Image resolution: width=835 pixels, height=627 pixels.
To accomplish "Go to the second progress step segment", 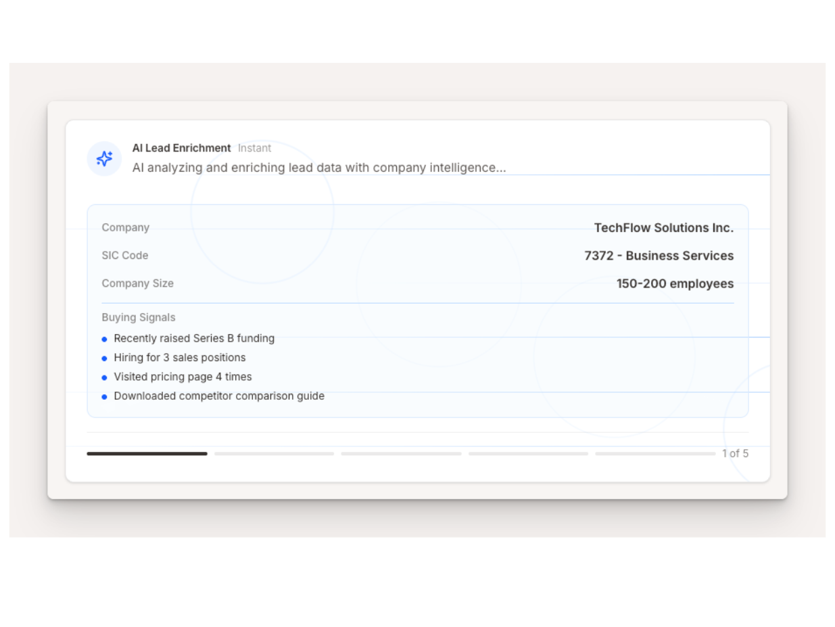I will 274,454.
